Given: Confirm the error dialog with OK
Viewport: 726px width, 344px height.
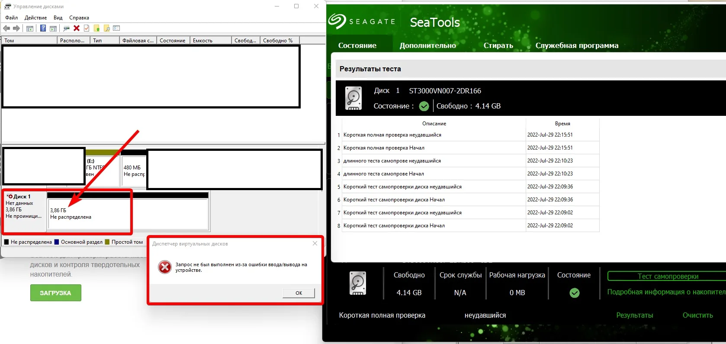Looking at the screenshot, I should pos(299,293).
